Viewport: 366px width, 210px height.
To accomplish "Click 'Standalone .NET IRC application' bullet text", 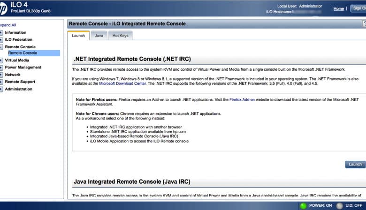I will pos(138,132).
